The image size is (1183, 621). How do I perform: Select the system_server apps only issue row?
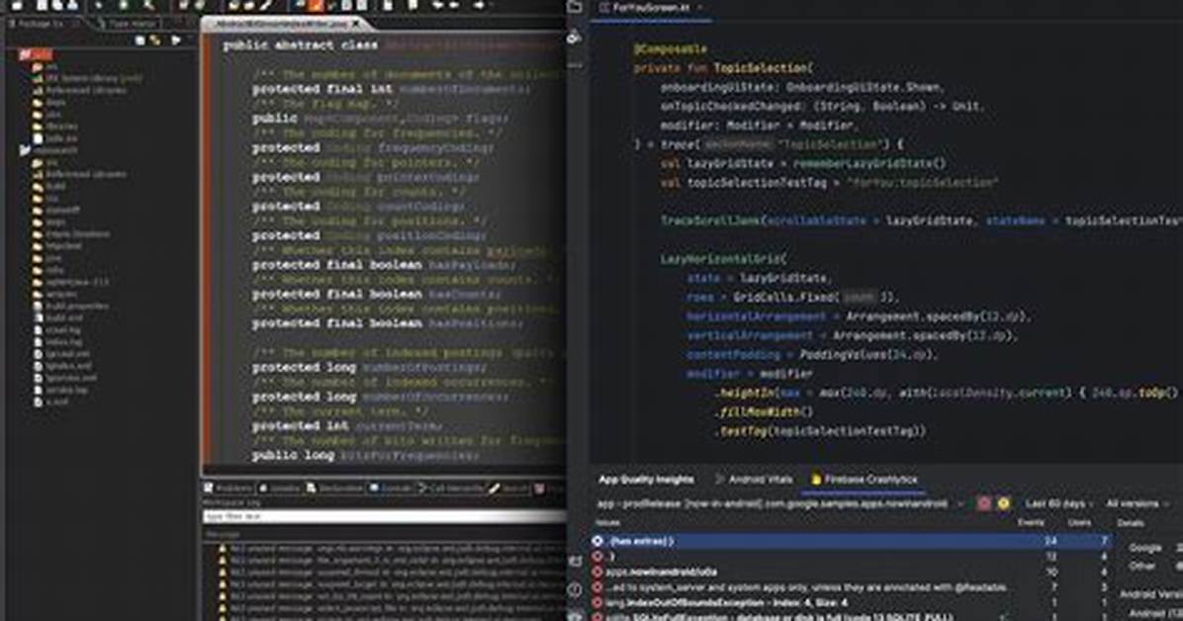(x=851, y=587)
